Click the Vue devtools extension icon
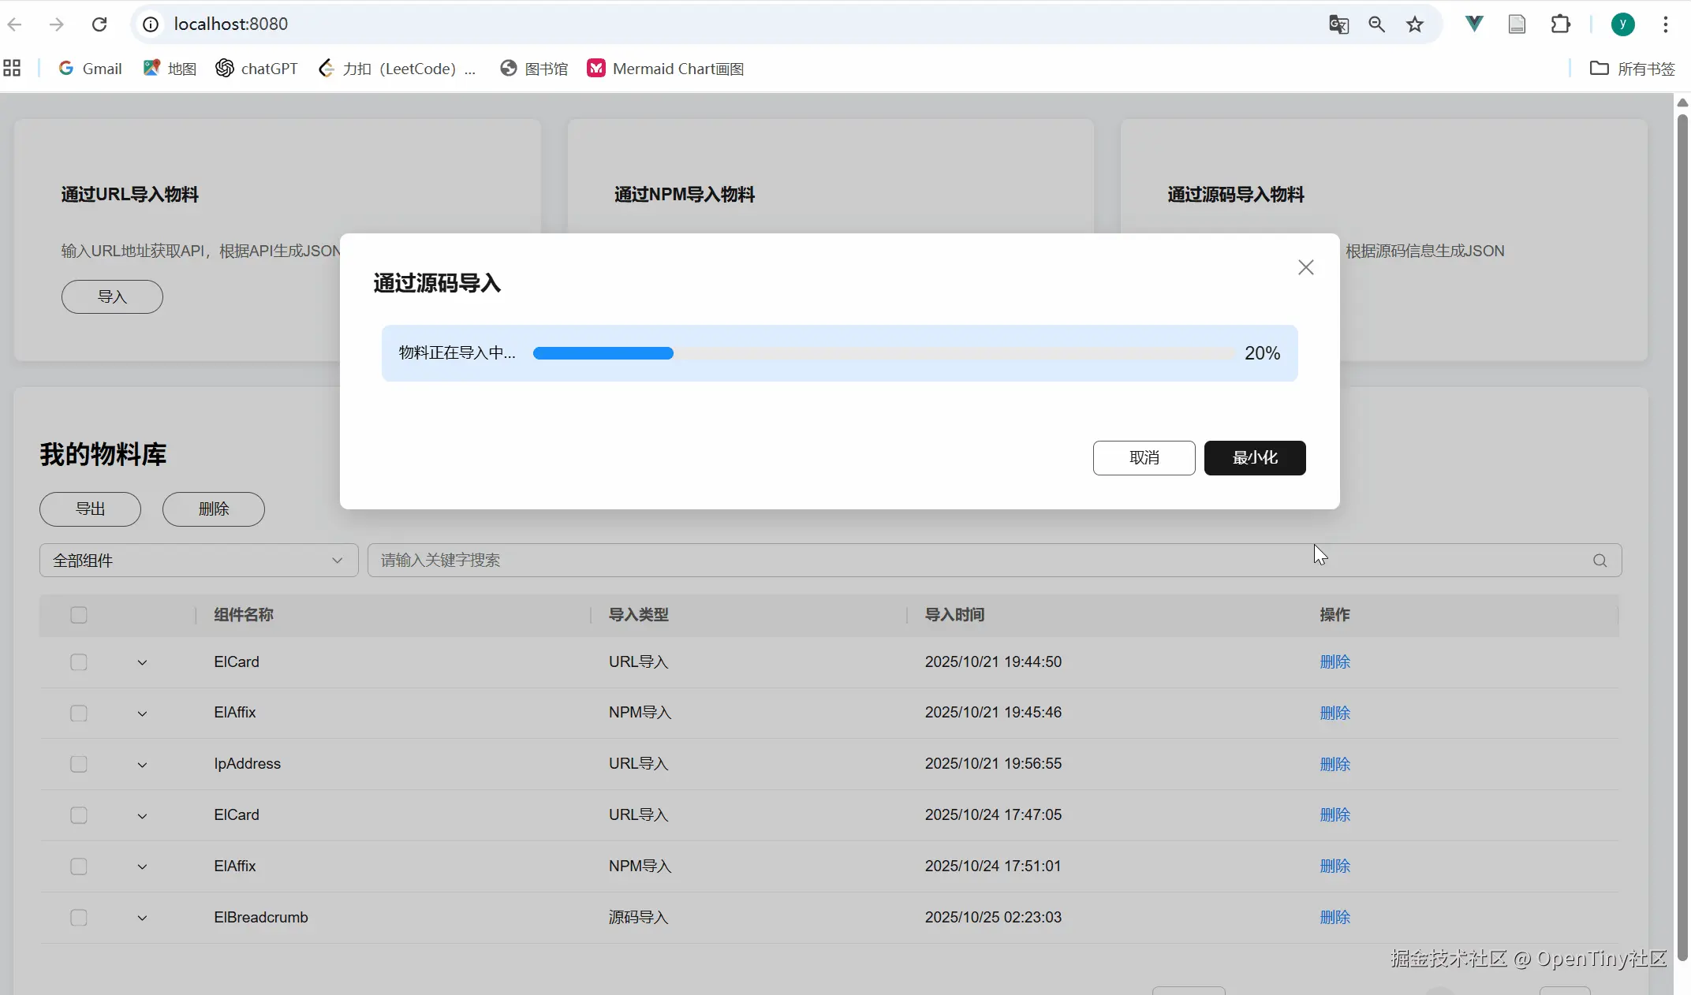Screen dimensions: 1691x995 (1473, 24)
